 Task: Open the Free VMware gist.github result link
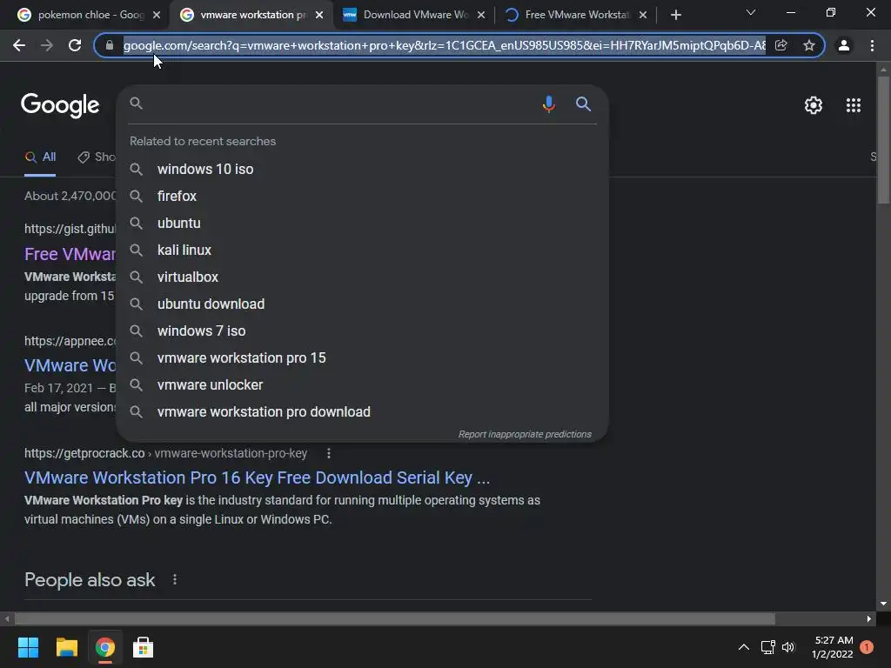[70, 254]
